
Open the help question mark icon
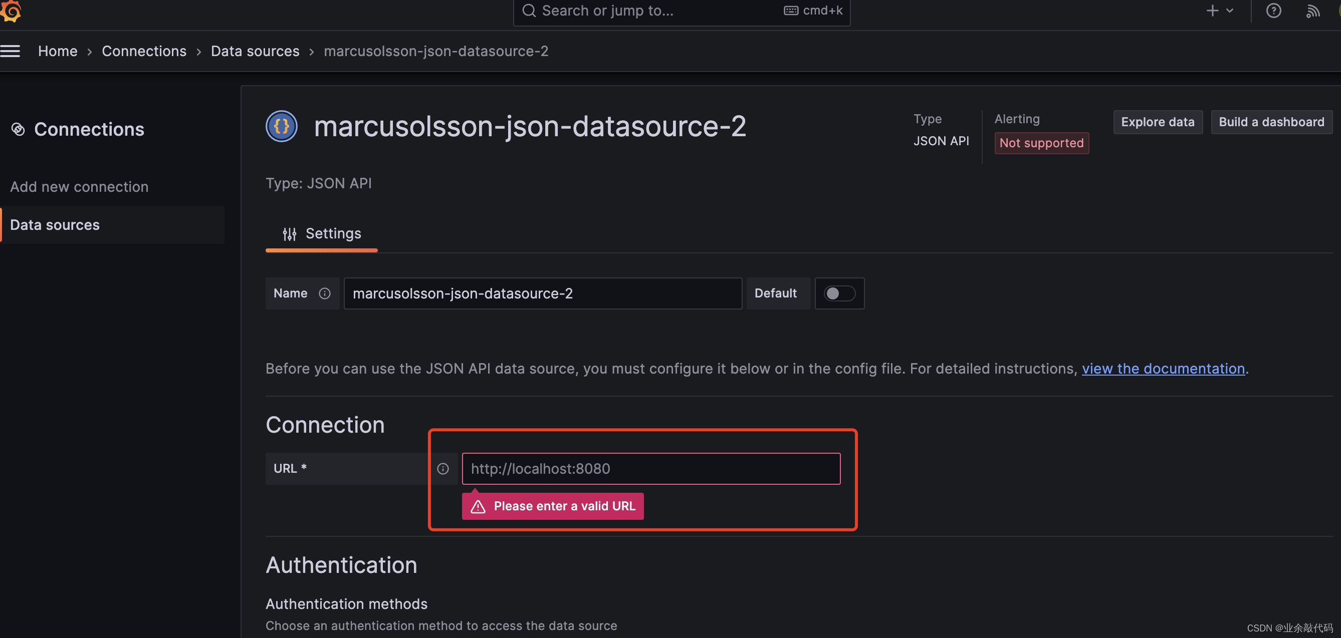1273,11
